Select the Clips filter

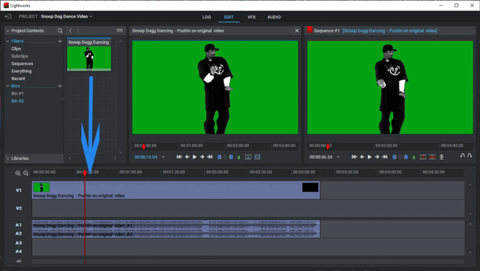pyautogui.click(x=16, y=49)
